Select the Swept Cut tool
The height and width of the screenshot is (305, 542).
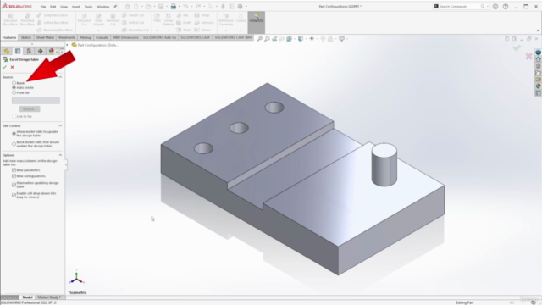133,15
